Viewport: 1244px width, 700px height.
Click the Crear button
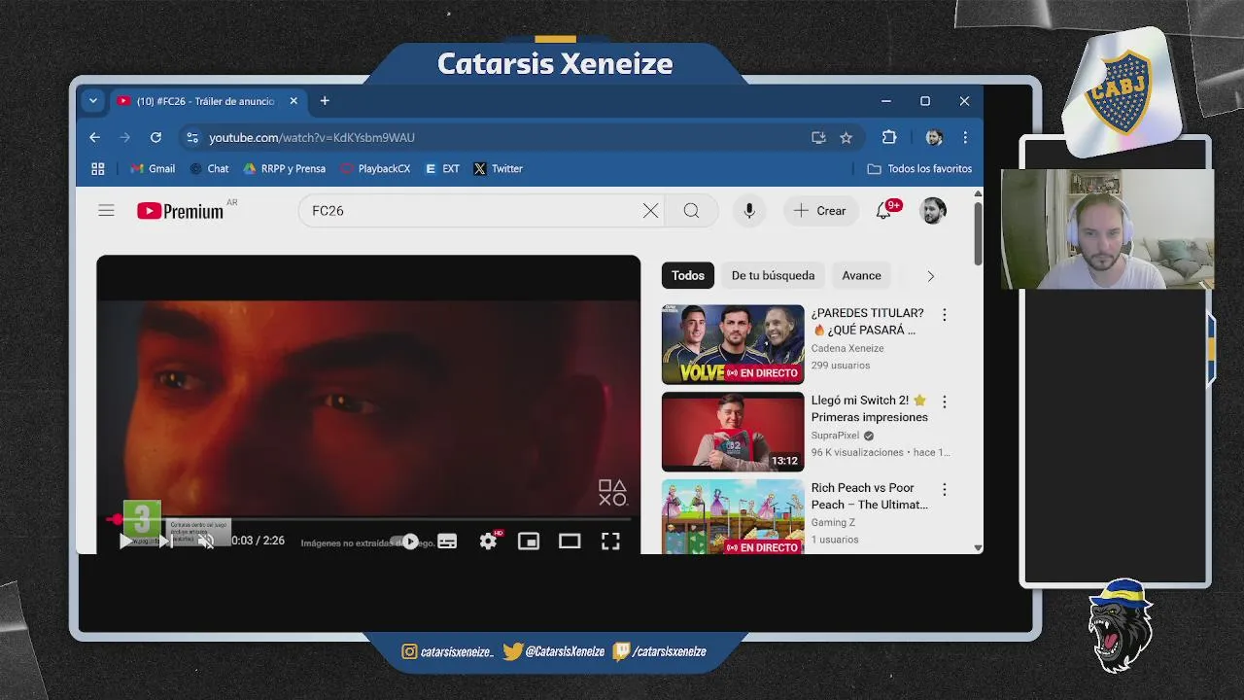click(x=820, y=211)
